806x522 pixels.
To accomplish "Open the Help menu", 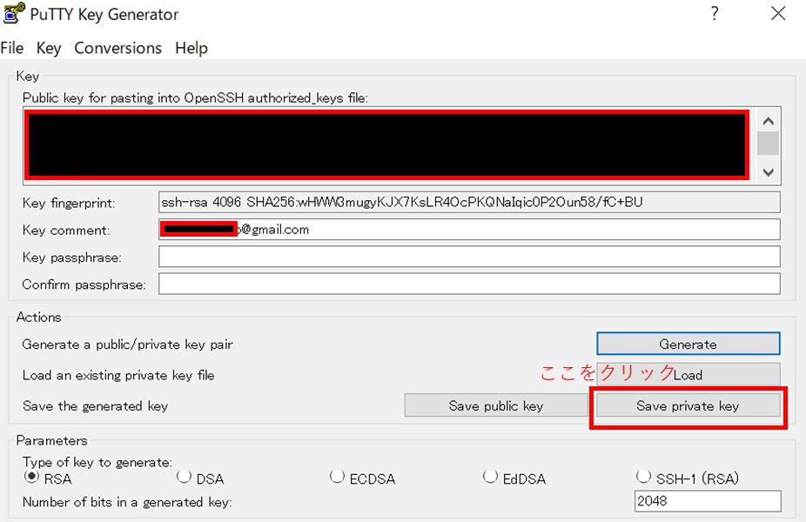I will tap(191, 48).
